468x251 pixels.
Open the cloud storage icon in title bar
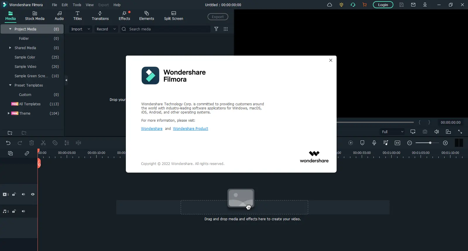pyautogui.click(x=330, y=5)
